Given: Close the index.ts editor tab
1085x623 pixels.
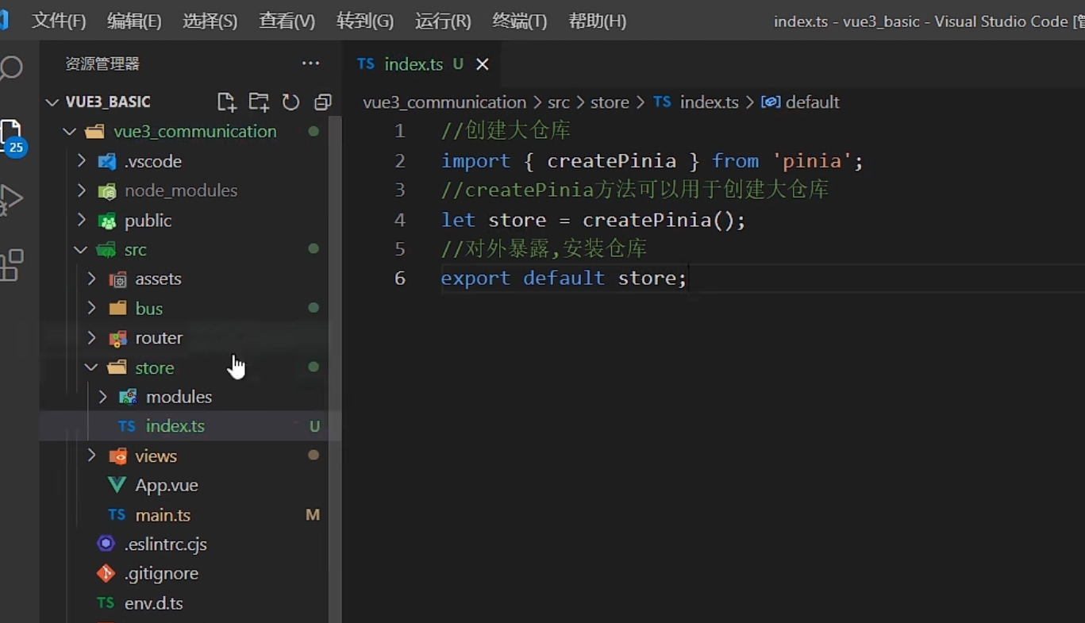Looking at the screenshot, I should point(483,64).
